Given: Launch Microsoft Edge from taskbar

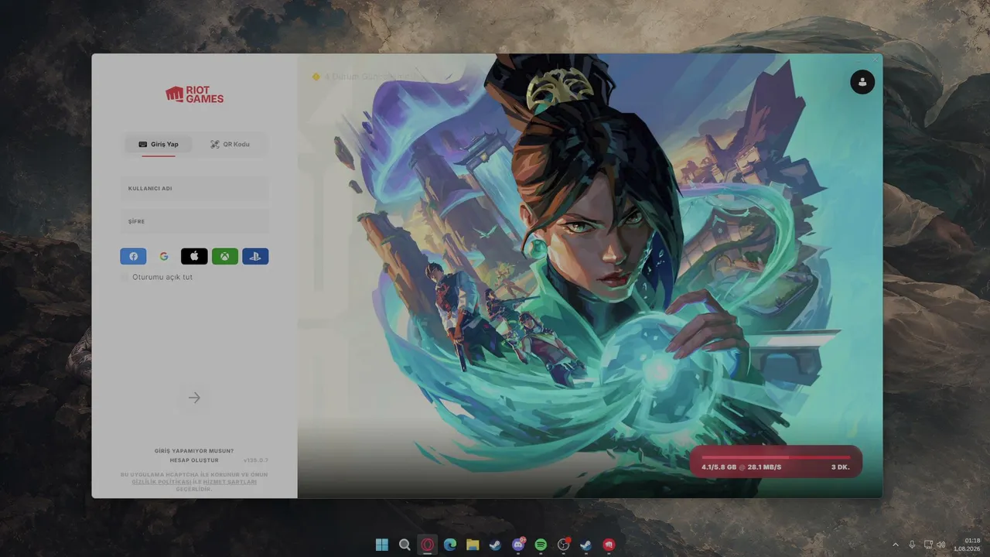Looking at the screenshot, I should pyautogui.click(x=450, y=545).
